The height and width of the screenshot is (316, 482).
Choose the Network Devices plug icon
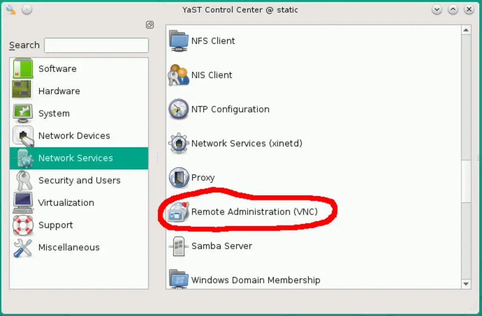[x=23, y=135]
